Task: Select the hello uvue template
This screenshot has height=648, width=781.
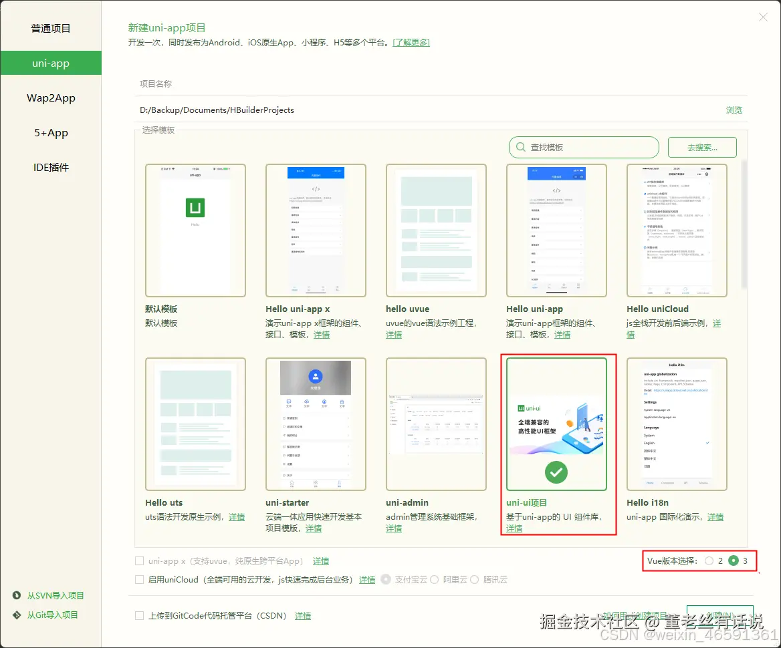Action: pos(436,229)
